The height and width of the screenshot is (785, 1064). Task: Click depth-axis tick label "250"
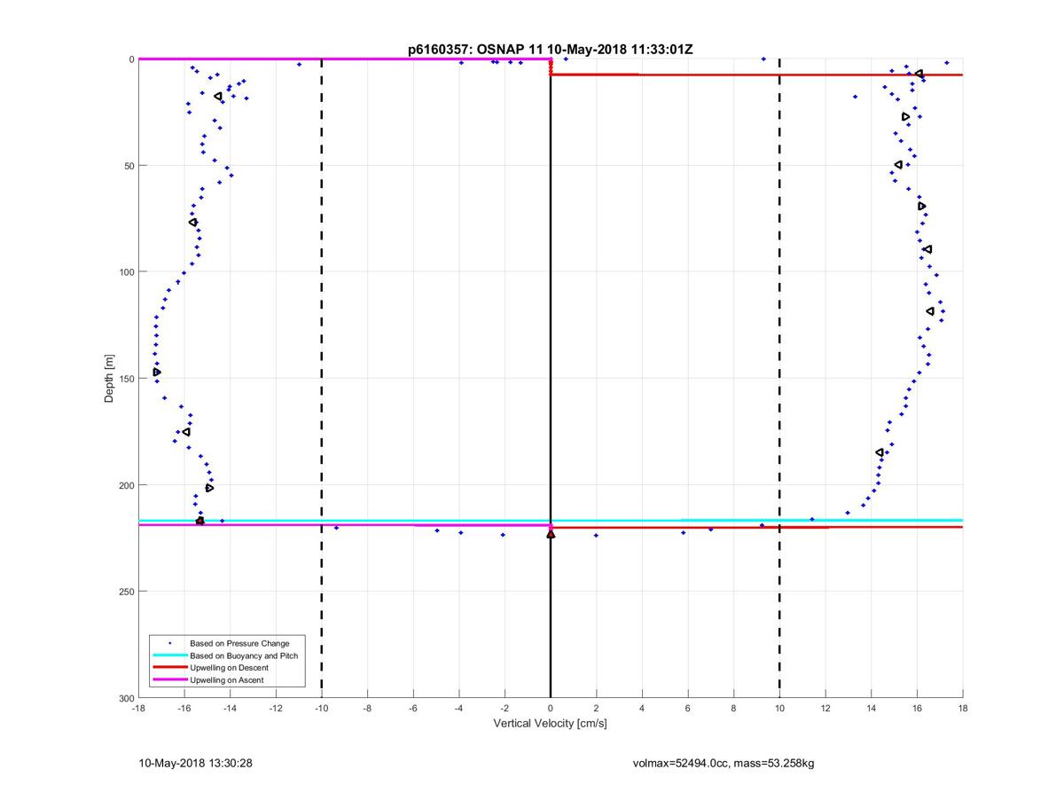tap(126, 592)
